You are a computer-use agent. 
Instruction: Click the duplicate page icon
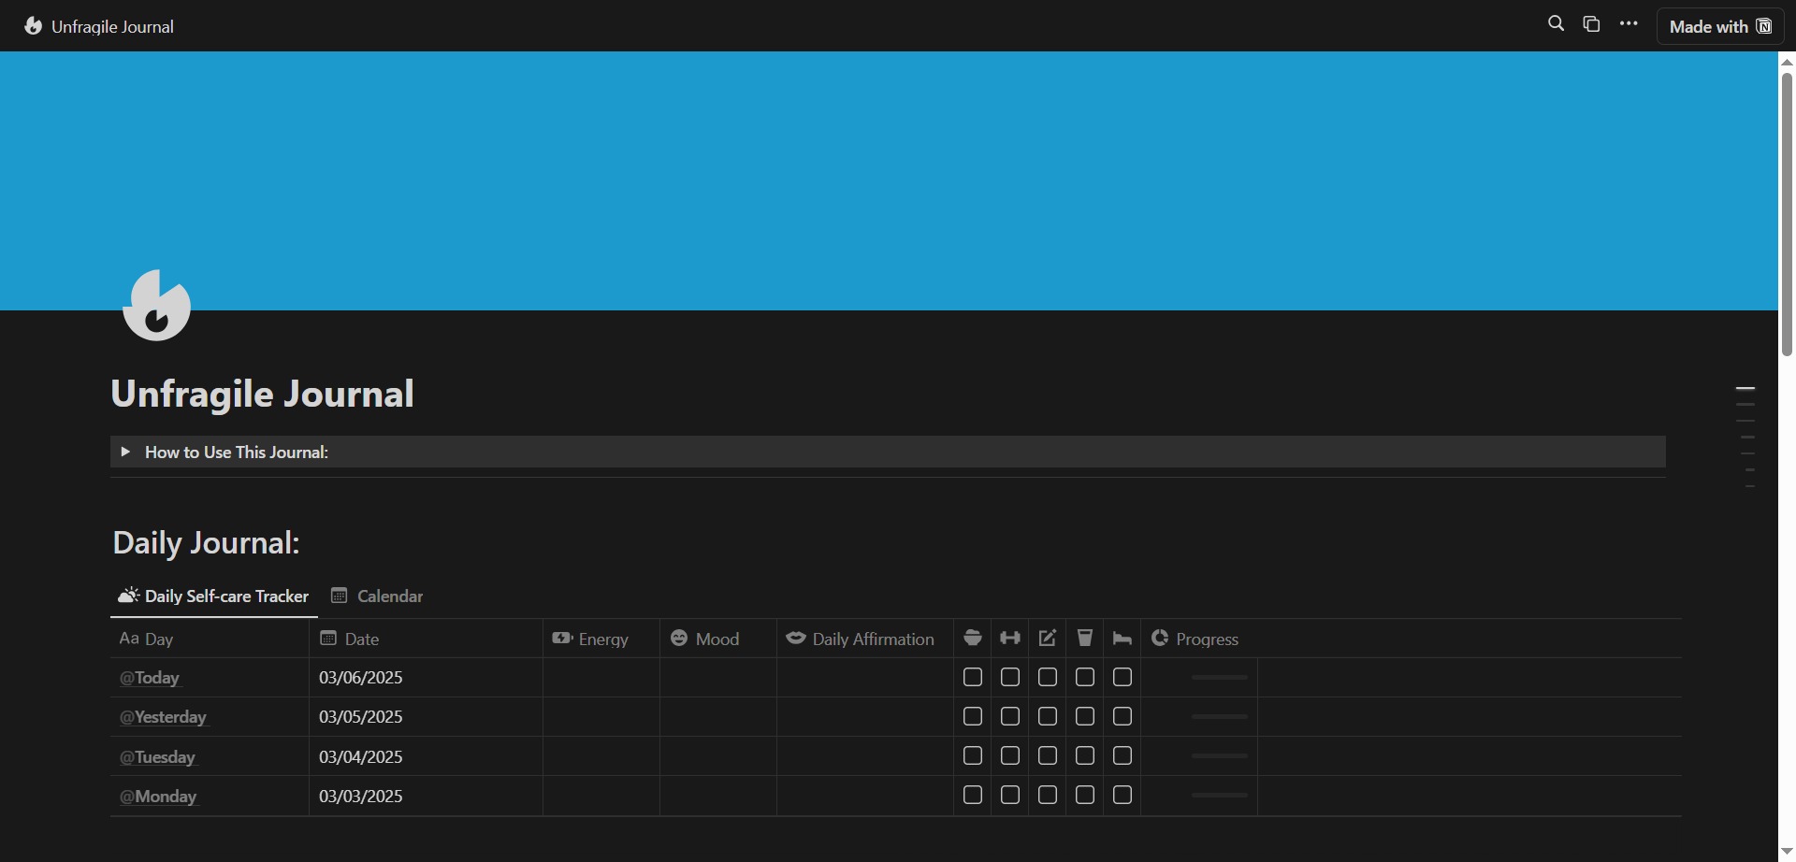(1592, 24)
